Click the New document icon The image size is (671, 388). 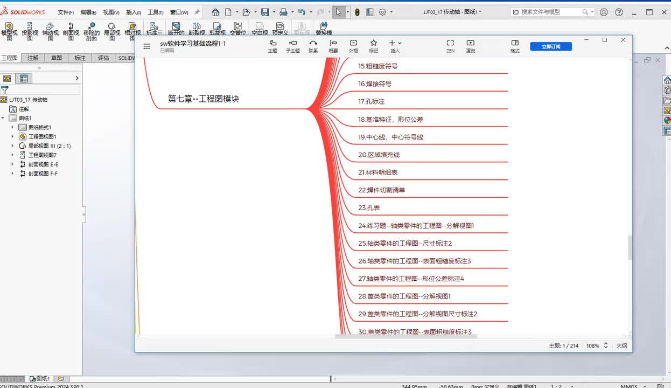[228, 12]
